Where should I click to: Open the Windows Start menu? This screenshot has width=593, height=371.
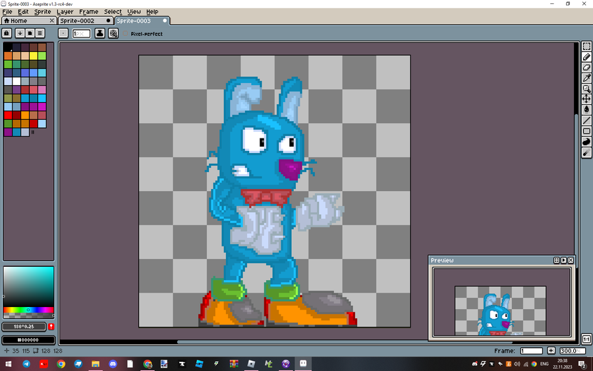click(9, 364)
